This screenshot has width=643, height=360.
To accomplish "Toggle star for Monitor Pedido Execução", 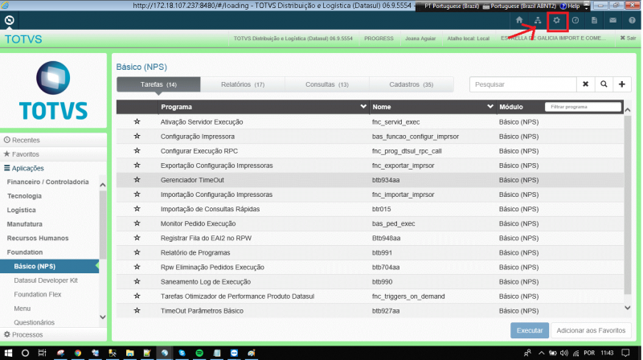I will 137,223.
